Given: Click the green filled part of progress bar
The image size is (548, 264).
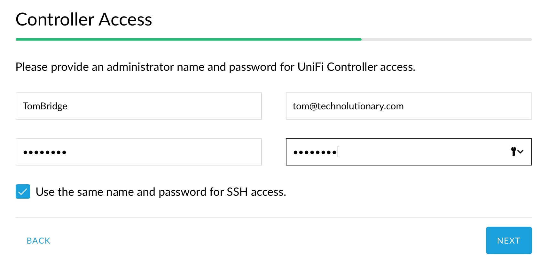Looking at the screenshot, I should click(x=189, y=40).
